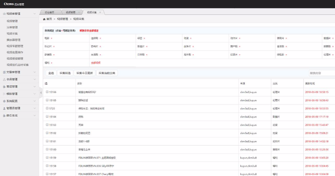The width and height of the screenshot is (335, 176).
Task: Tick checkbox for row 15162
Action: [x=47, y=133]
